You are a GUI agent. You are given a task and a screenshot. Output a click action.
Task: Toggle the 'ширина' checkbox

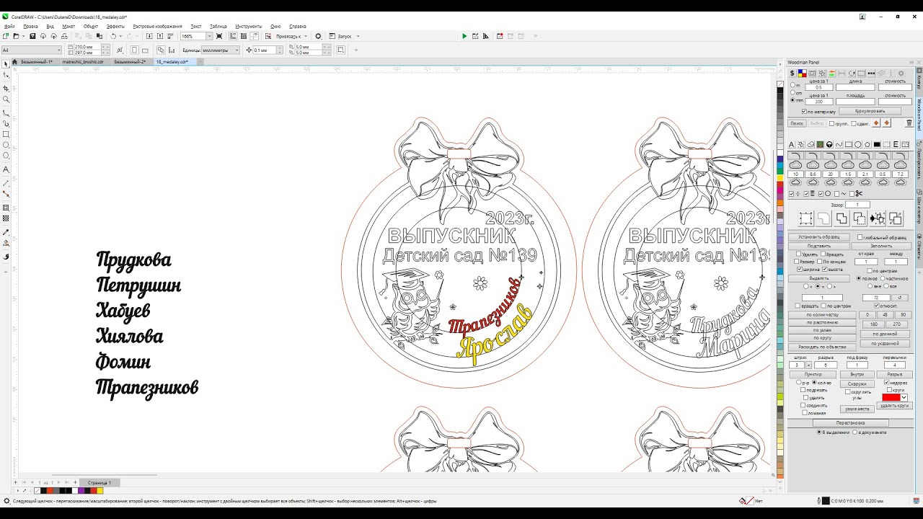[x=799, y=270]
